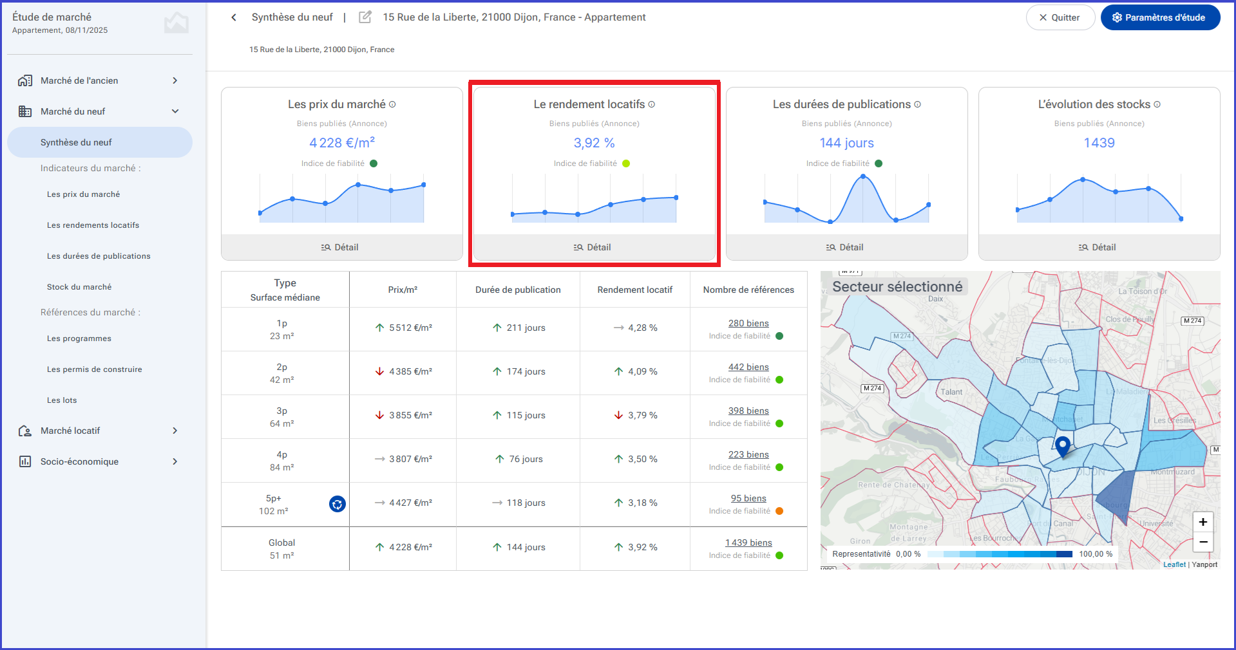Zoom out on the sector map
Viewport: 1236px width, 650px height.
[1203, 542]
